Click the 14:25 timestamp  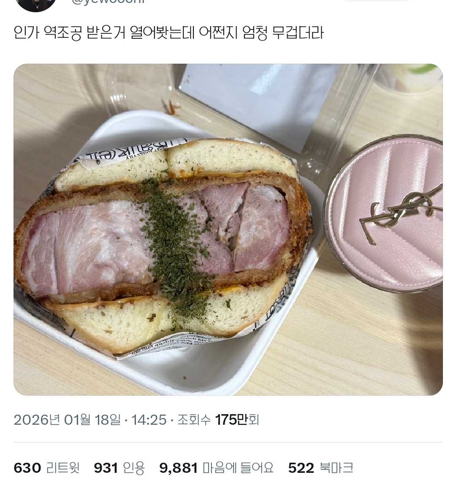149,420
